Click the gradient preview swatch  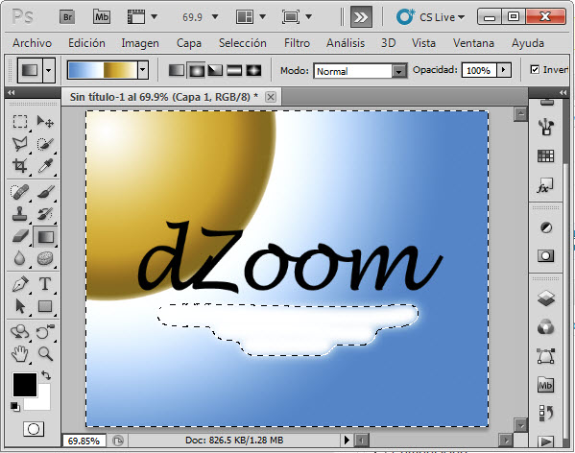(x=103, y=70)
